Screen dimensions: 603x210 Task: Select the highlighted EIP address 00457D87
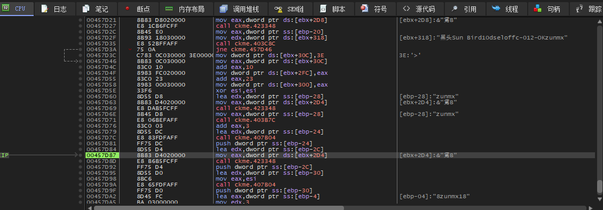(x=102, y=155)
